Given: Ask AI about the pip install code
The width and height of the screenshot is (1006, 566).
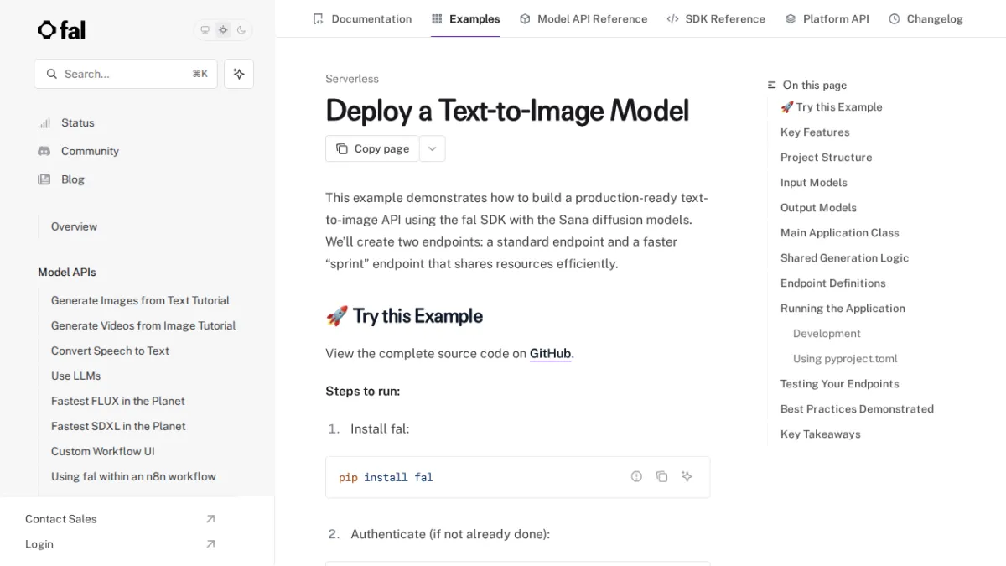Looking at the screenshot, I should (x=687, y=476).
